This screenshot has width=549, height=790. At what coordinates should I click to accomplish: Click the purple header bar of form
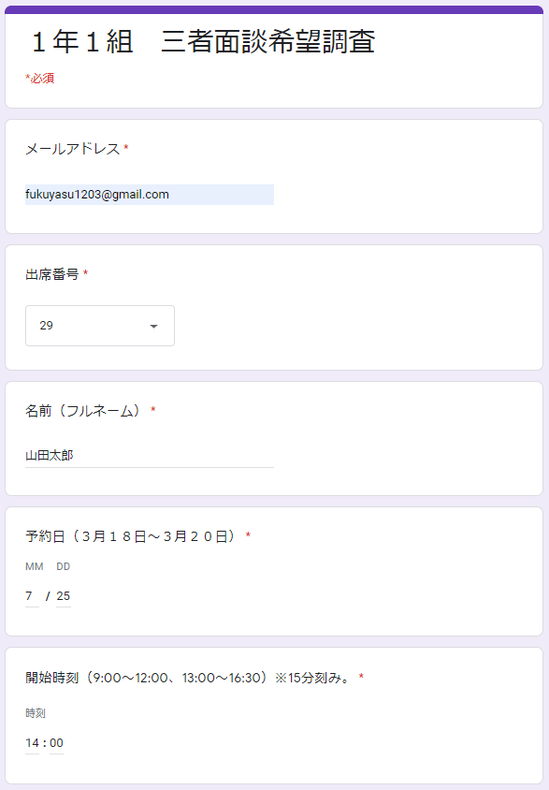tap(274, 9)
